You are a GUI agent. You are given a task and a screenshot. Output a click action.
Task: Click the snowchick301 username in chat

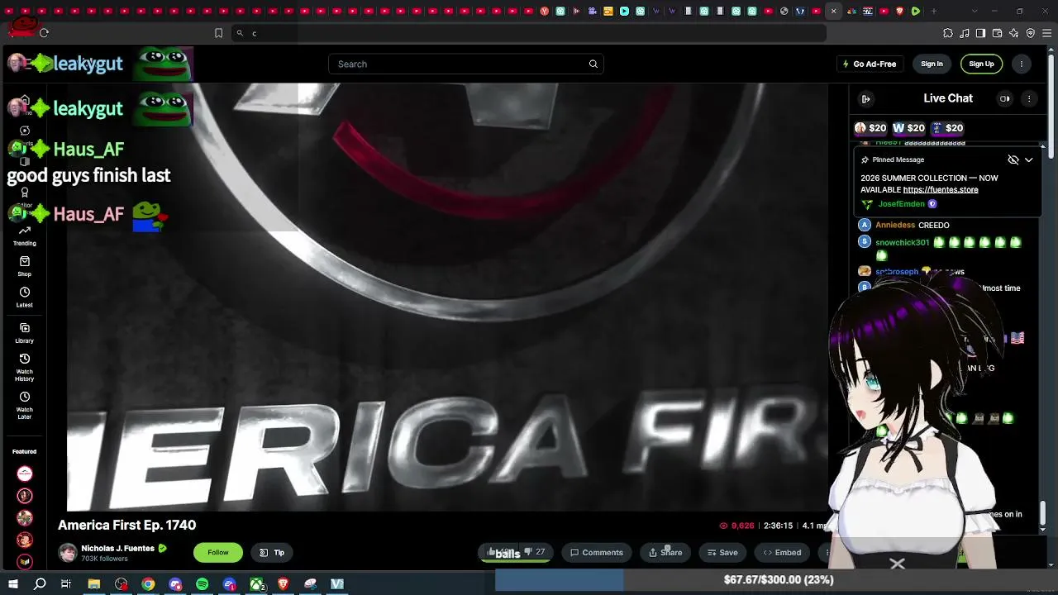[902, 242]
